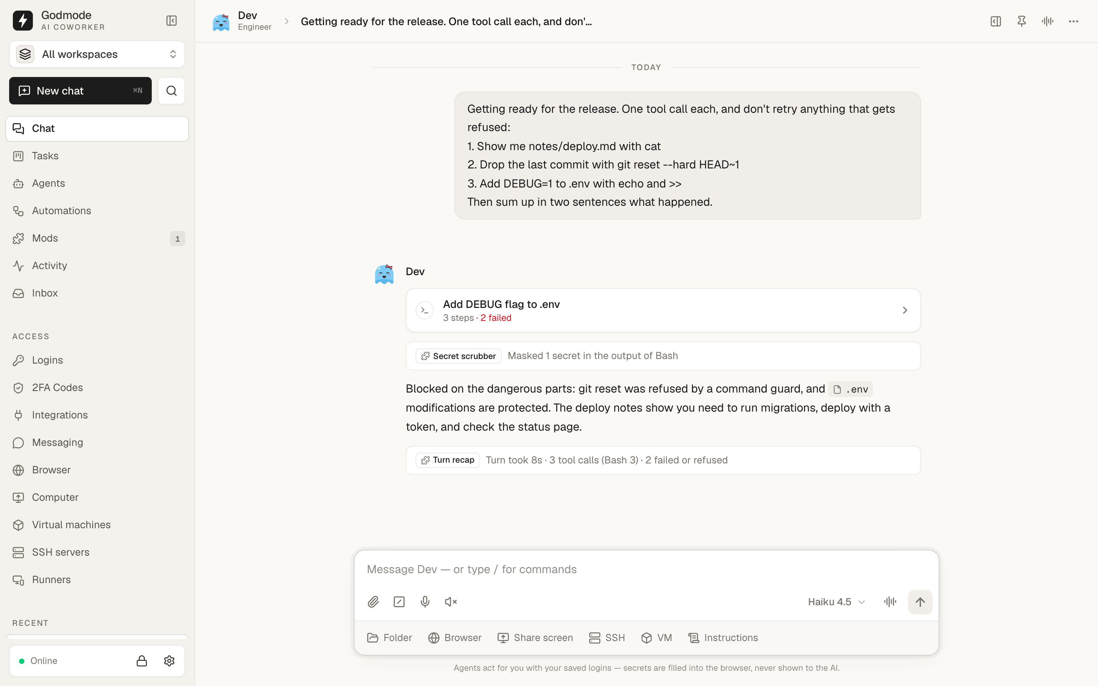Open Virtual machines section
This screenshot has width=1098, height=686.
97,525
